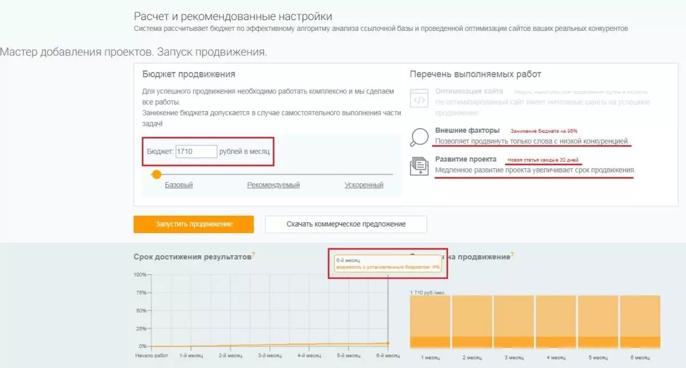This screenshot has width=686, height=368.
Task: Click 'Оптимизация сайта' work item title
Action: click(x=469, y=91)
